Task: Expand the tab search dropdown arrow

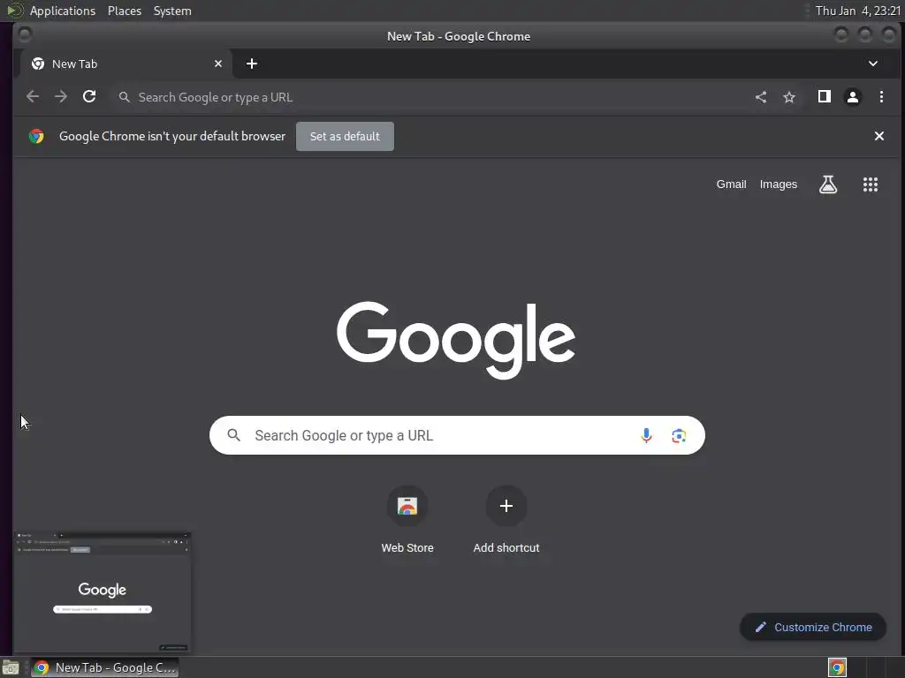Action: click(x=872, y=64)
